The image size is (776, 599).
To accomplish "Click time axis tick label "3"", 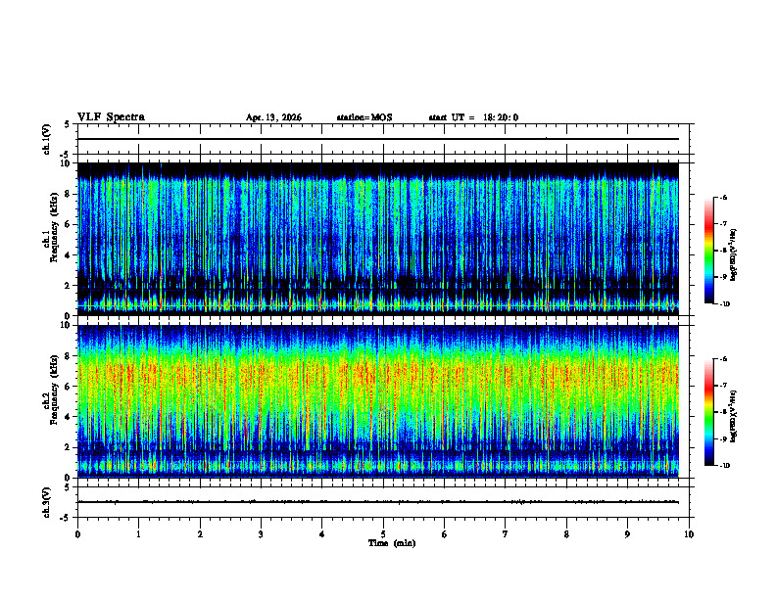I will tap(261, 534).
